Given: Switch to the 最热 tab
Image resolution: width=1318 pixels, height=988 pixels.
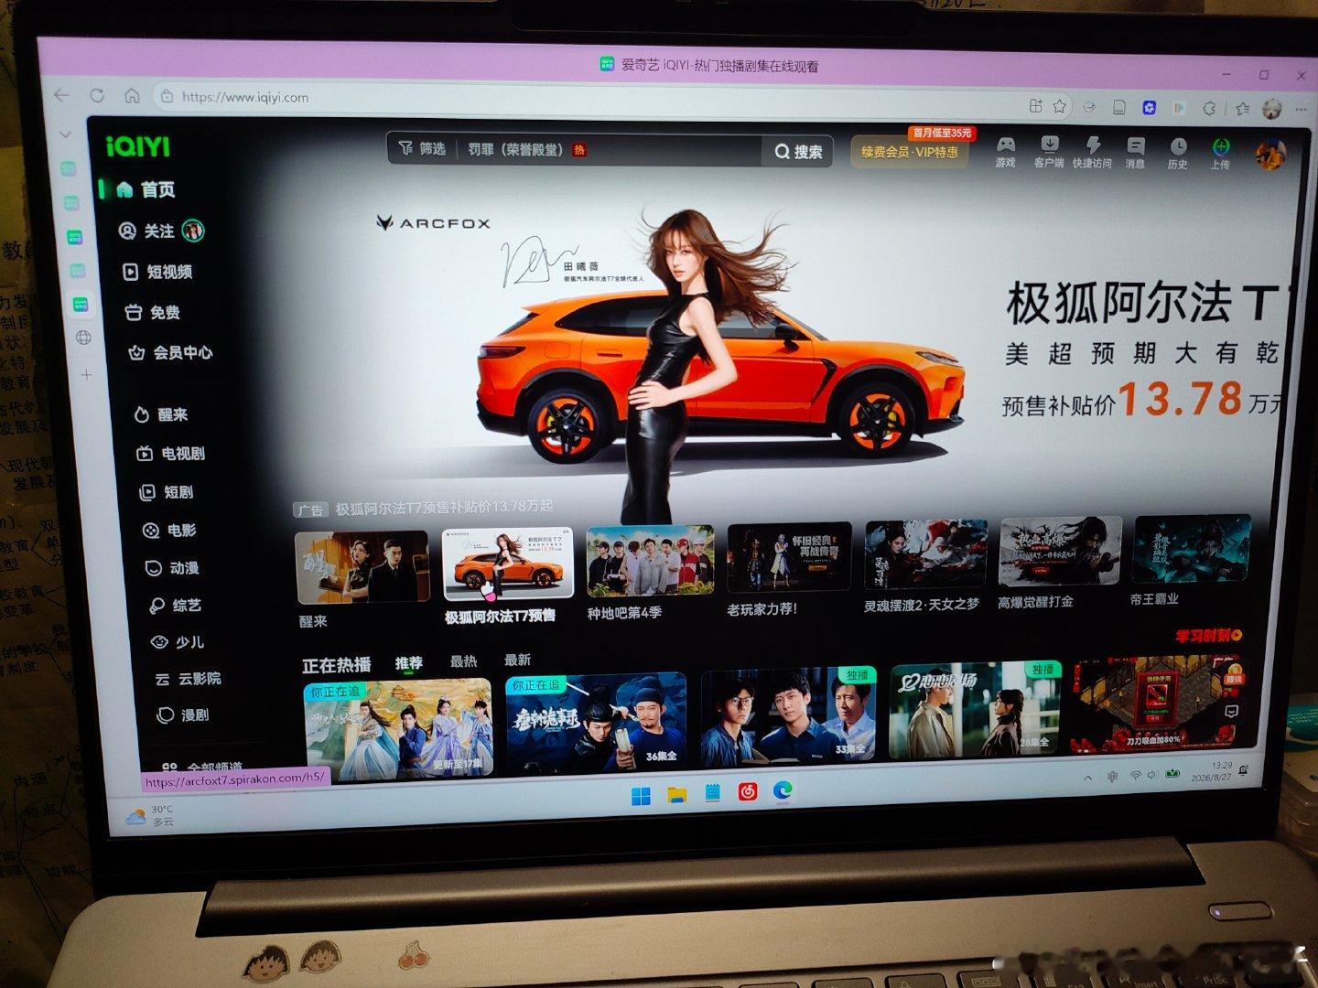Looking at the screenshot, I should tap(463, 661).
